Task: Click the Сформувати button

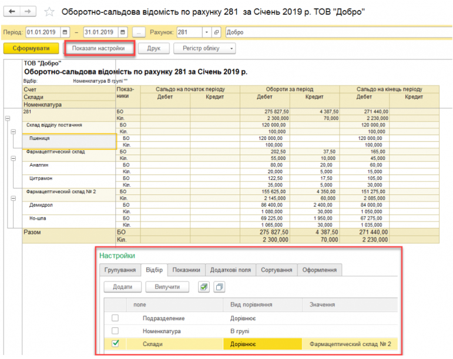Action: tap(31, 48)
